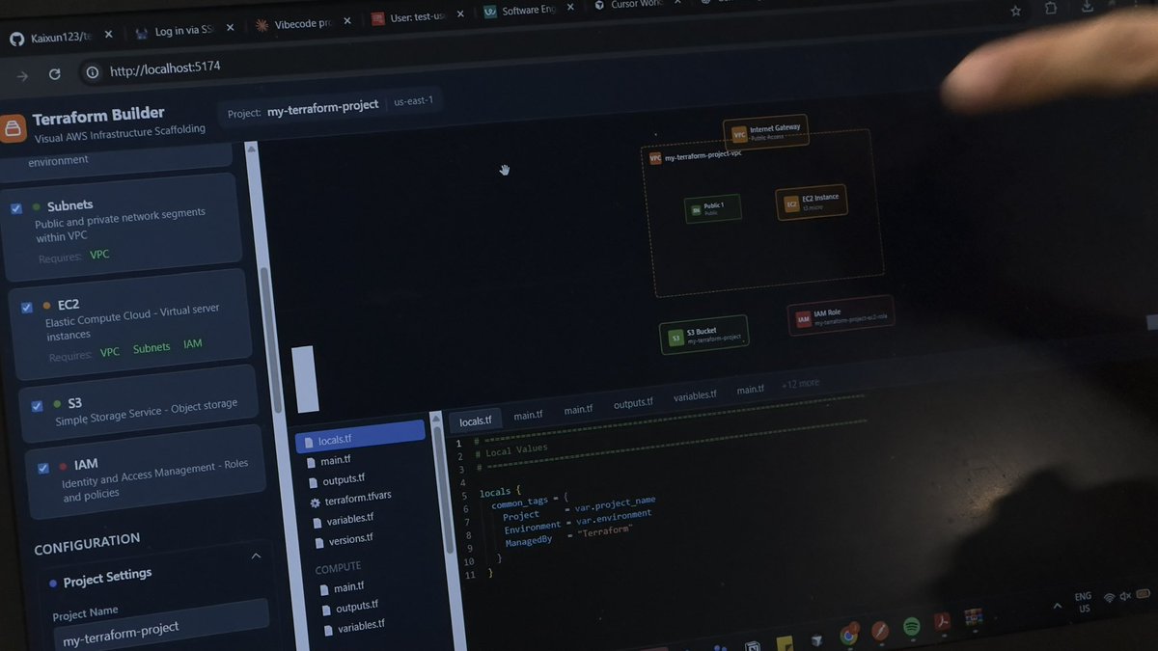Screen dimensions: 1158x651
Task: Show hidden tray icons chevron
Action: coord(1058,606)
